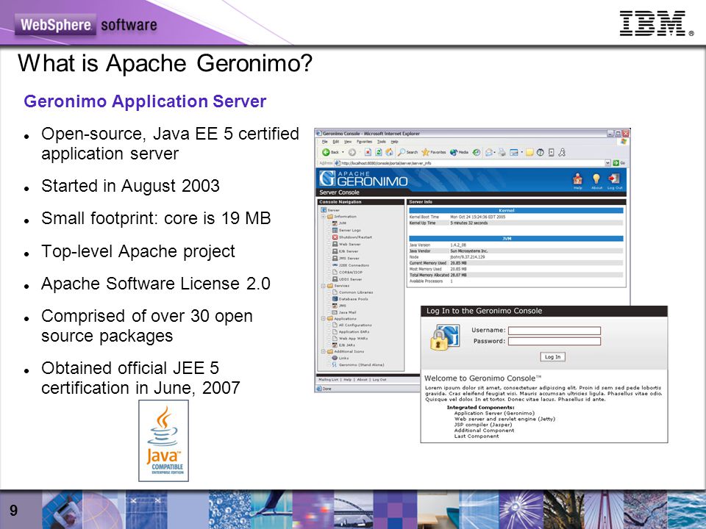Open the Mail icon dropdown arrow

pyautogui.click(x=494, y=153)
